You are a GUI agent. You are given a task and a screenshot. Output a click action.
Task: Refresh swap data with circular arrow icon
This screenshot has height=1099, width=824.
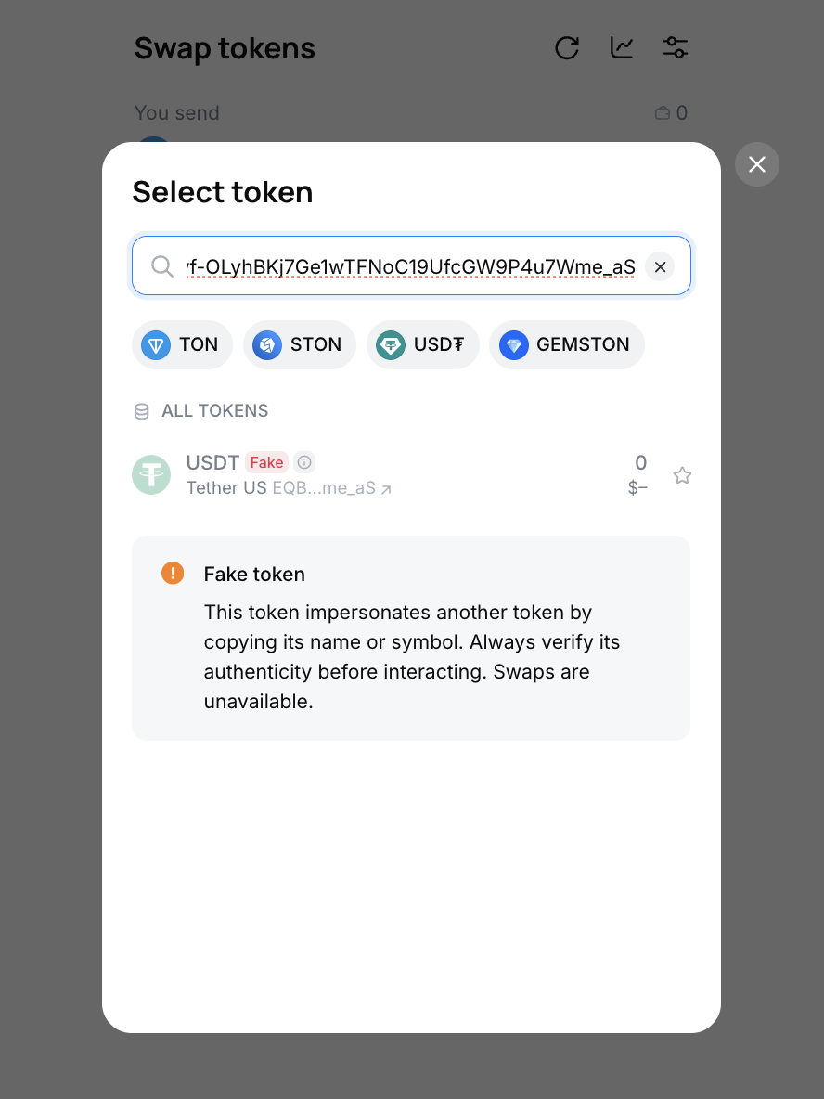click(567, 48)
